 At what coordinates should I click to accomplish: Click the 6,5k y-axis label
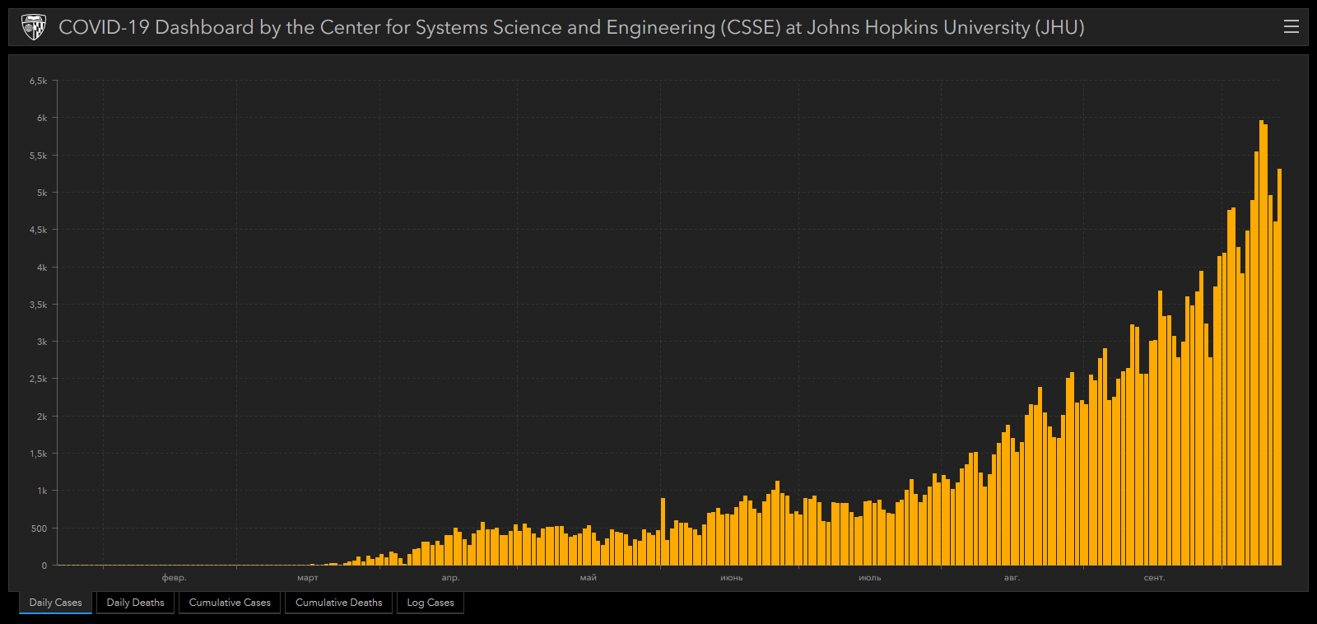click(38, 81)
